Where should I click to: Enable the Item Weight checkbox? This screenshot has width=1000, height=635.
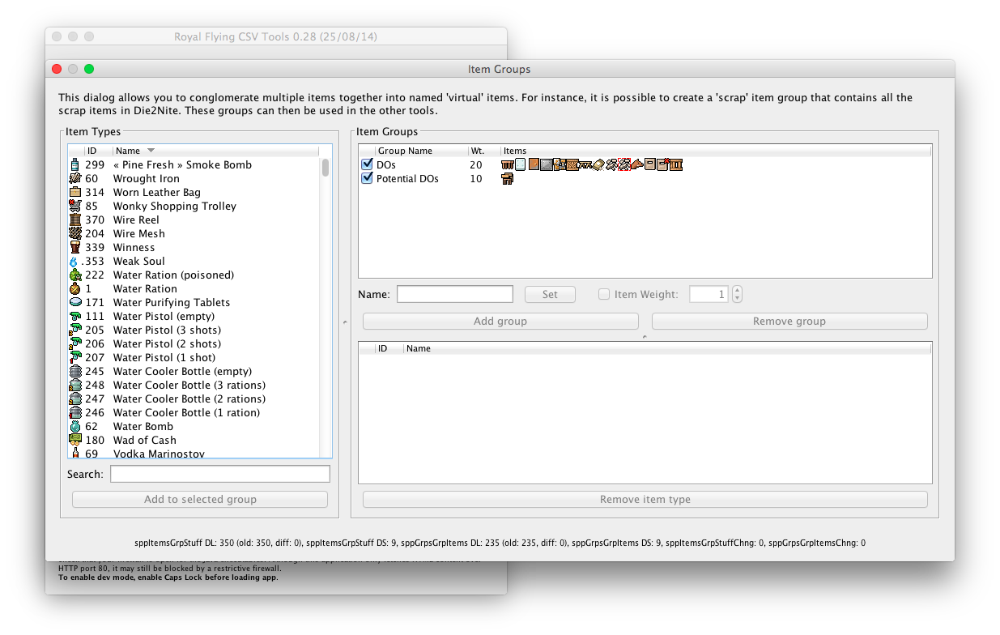click(604, 294)
